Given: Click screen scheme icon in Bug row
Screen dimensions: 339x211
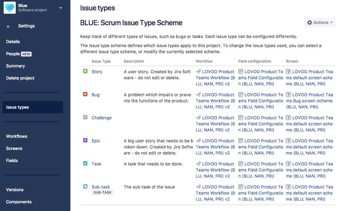Looking at the screenshot, I should click(288, 94).
